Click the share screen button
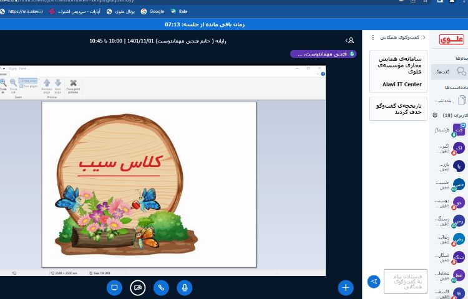The image size is (468, 299). click(x=114, y=288)
